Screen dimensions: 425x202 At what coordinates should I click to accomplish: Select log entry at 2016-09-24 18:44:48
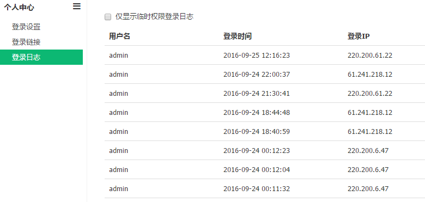265,112
